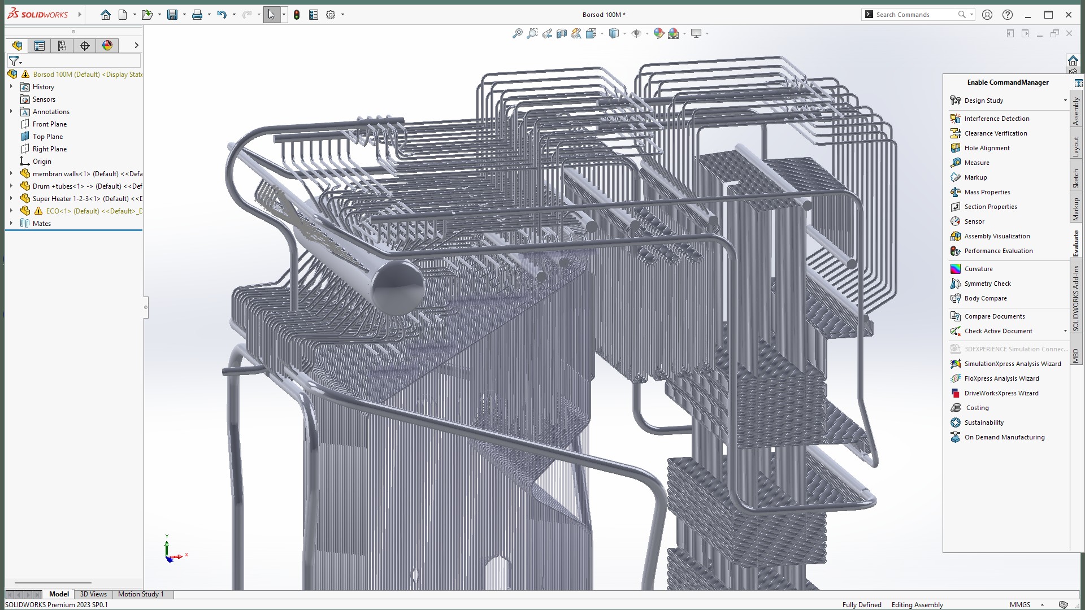The width and height of the screenshot is (1085, 610).
Task: Open the ConfigurationManager tab icon
Action: pyautogui.click(x=62, y=46)
